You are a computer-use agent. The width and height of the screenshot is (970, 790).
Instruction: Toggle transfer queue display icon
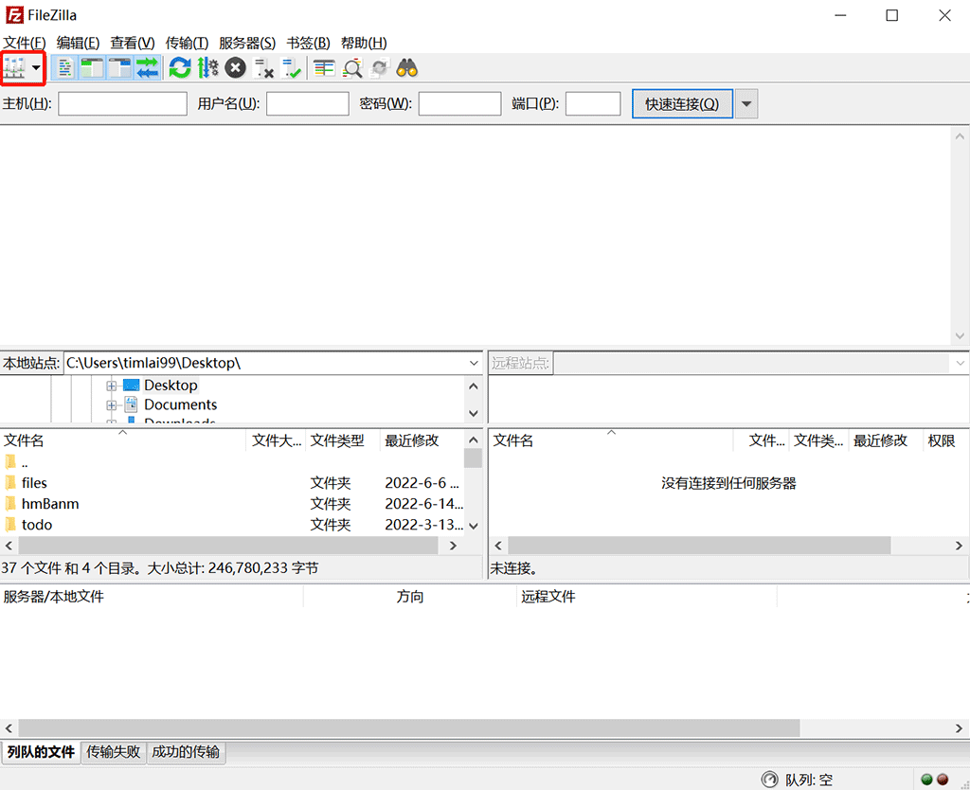point(147,68)
